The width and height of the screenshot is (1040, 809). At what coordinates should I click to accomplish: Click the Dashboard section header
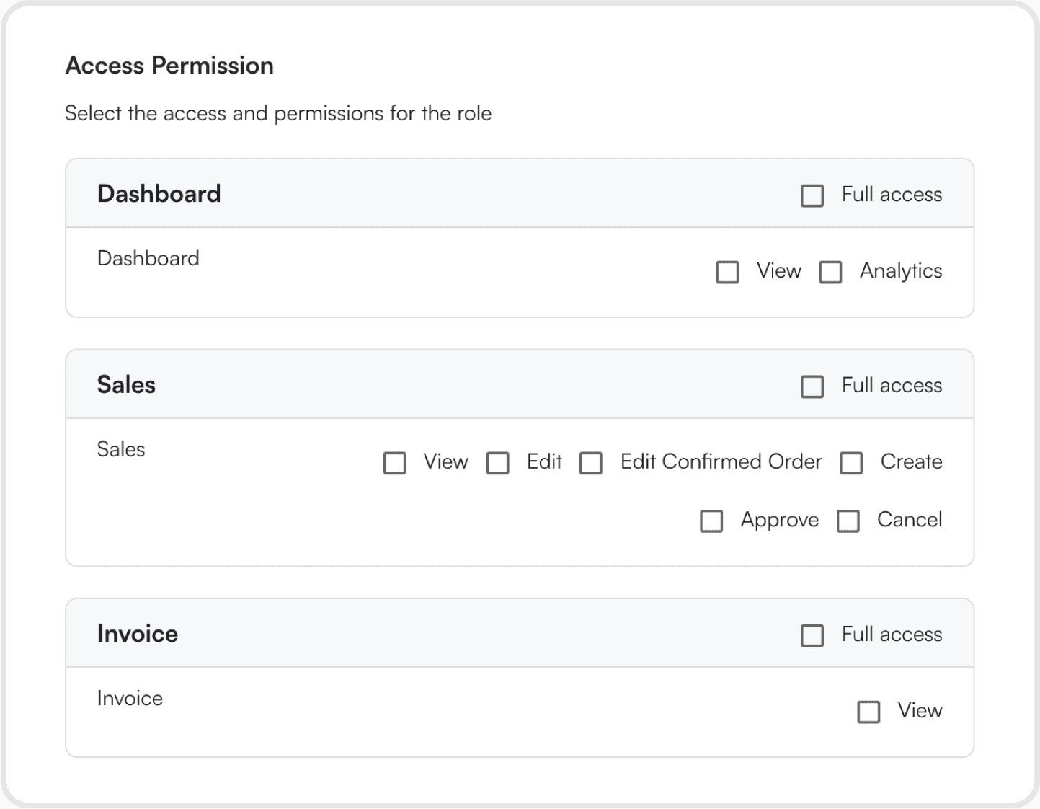point(159,193)
